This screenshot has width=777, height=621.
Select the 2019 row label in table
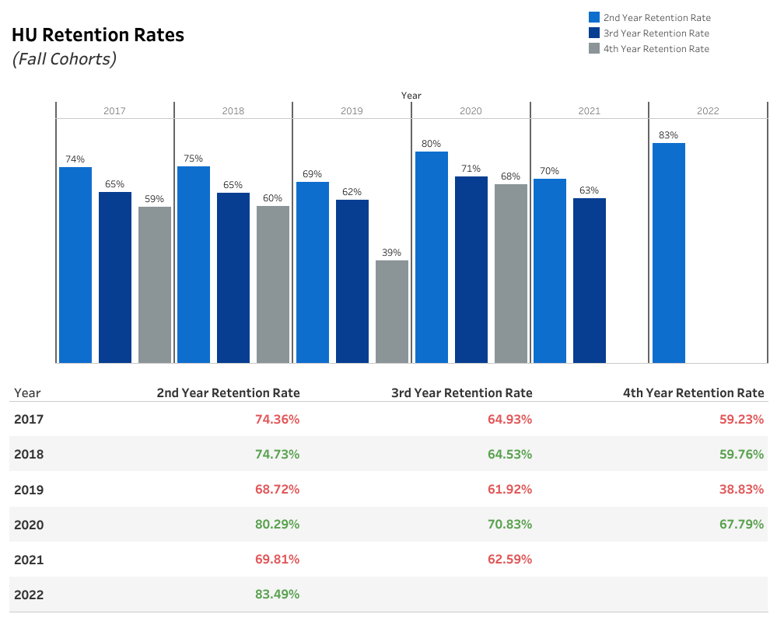coord(29,490)
